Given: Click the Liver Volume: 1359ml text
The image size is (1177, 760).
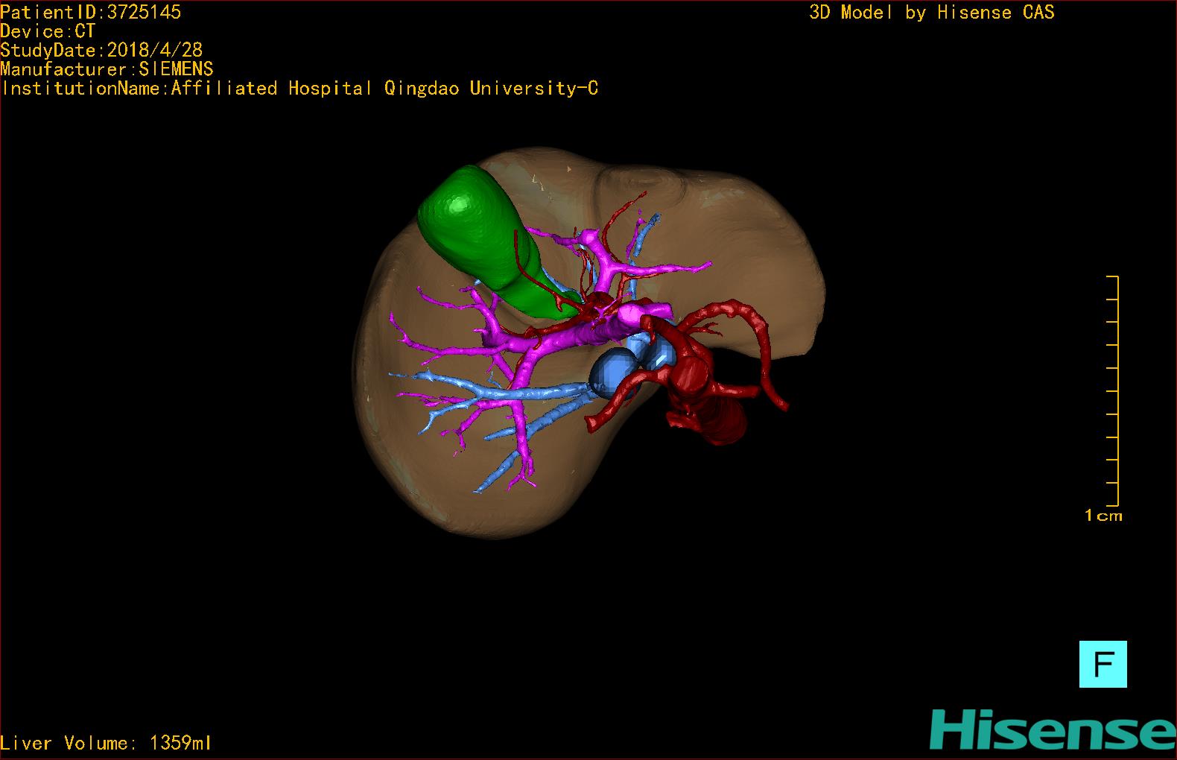Looking at the screenshot, I should tap(107, 743).
